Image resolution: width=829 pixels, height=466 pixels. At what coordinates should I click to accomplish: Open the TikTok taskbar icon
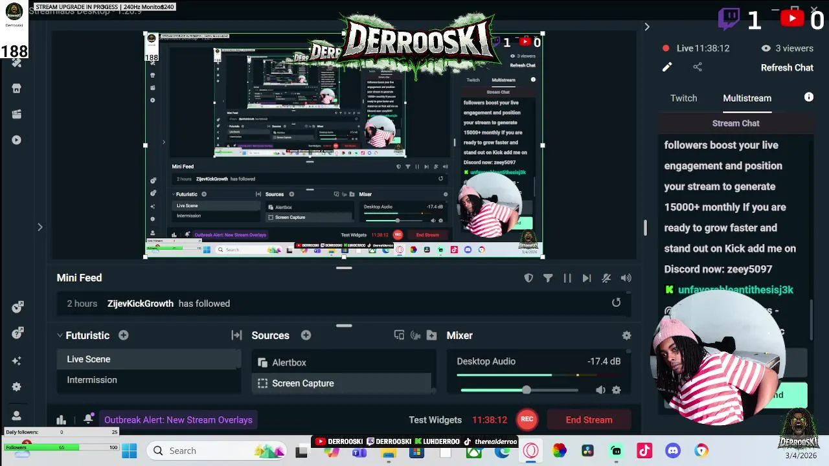644,450
